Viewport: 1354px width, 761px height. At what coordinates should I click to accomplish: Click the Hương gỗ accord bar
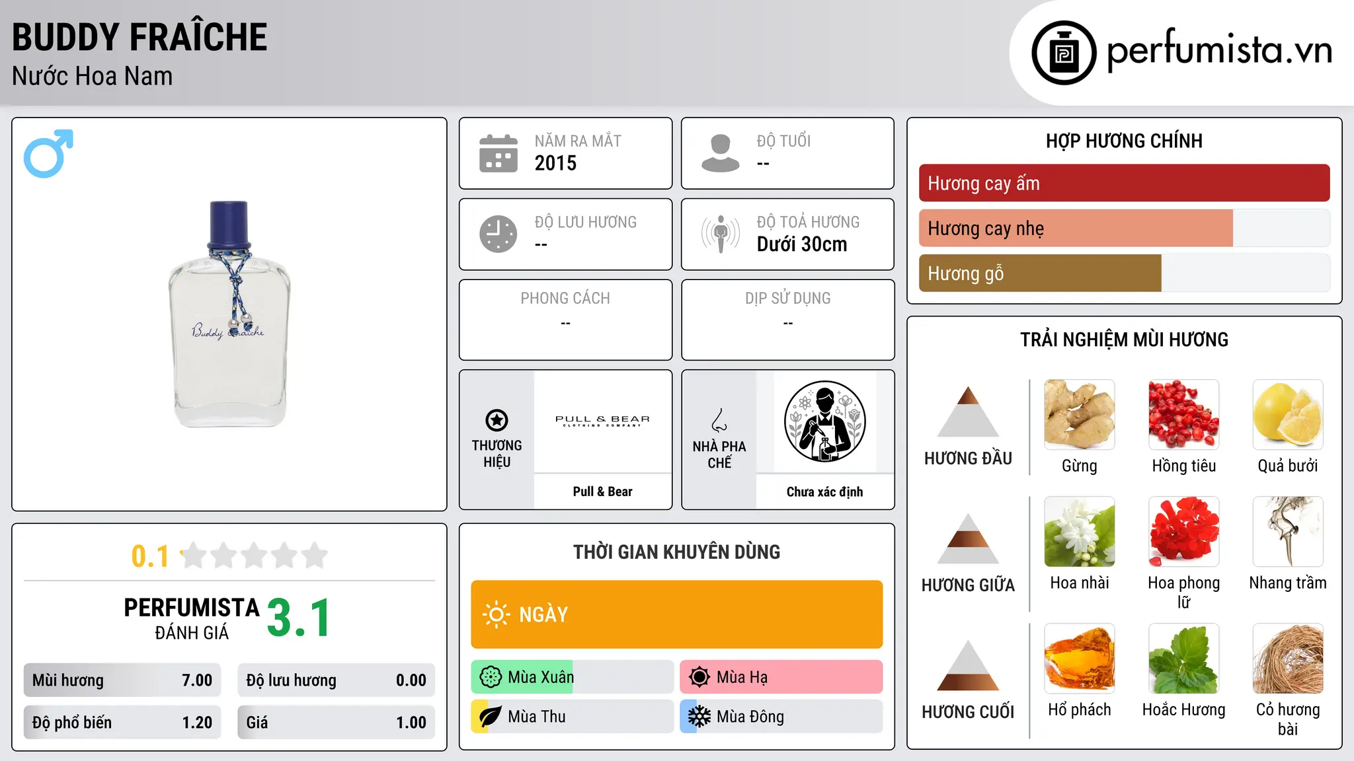1124,273
